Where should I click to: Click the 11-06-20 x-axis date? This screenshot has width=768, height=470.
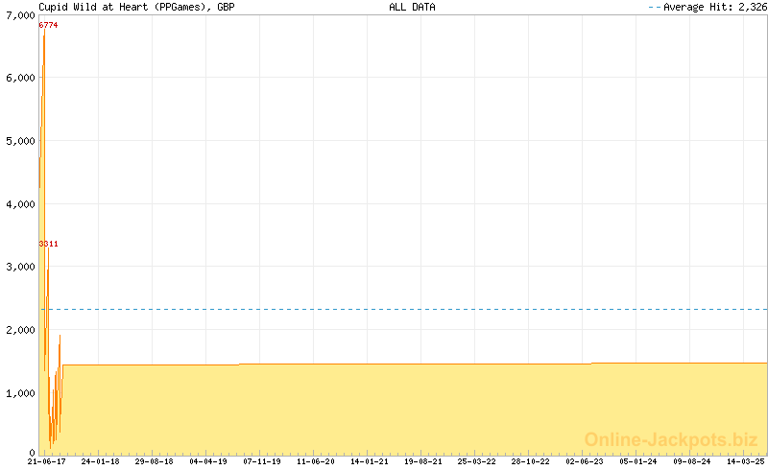click(x=316, y=461)
